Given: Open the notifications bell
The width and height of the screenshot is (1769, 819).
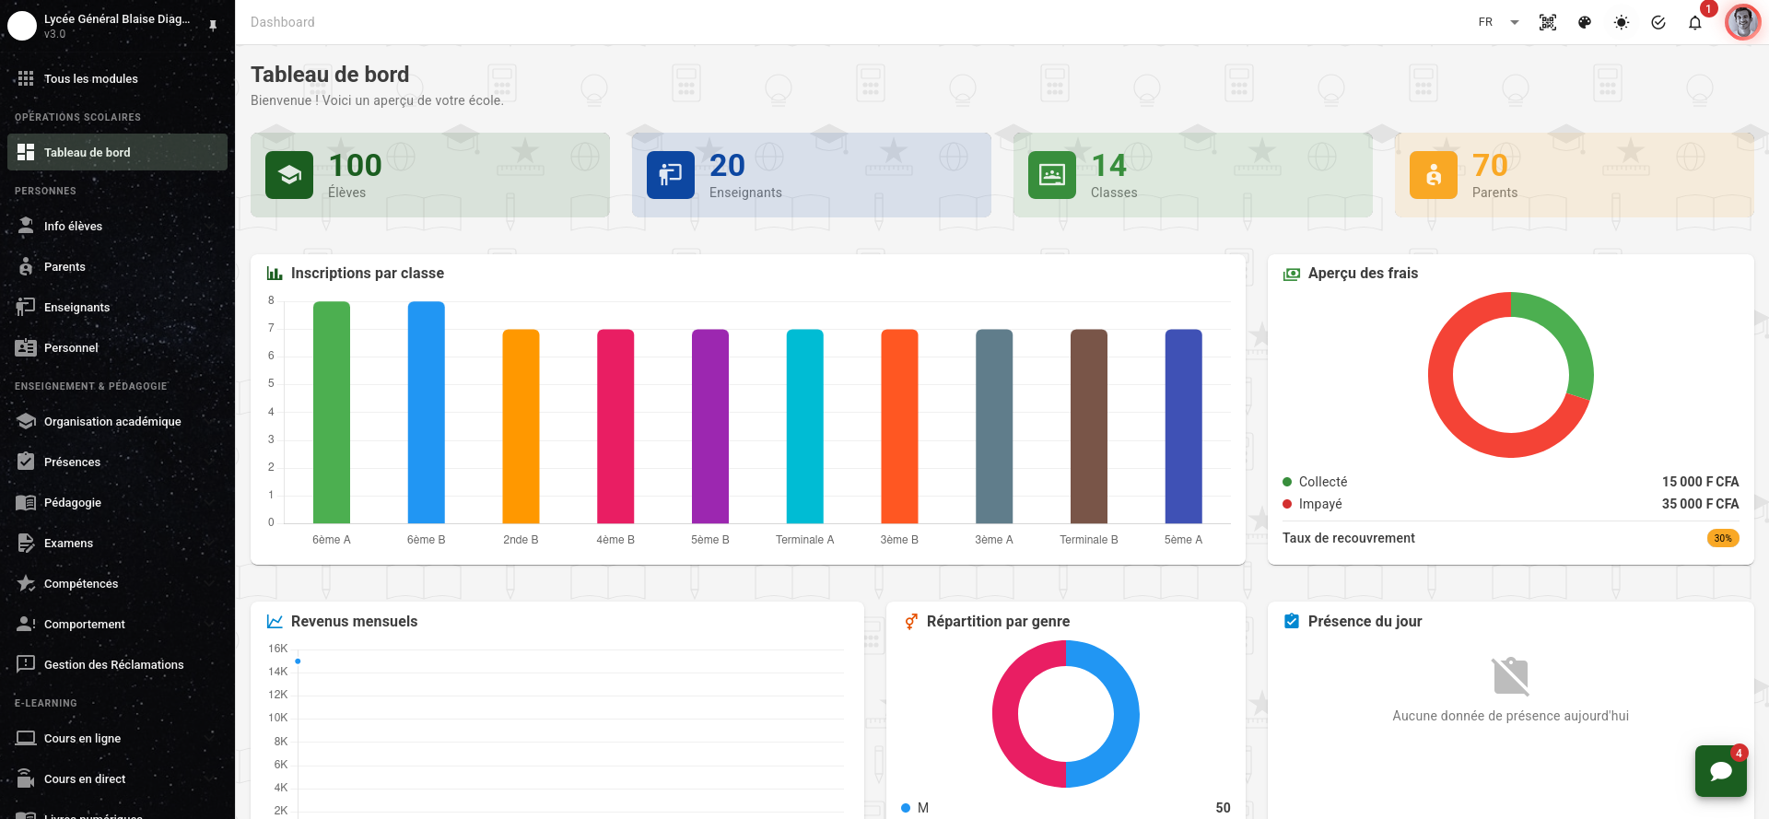Looking at the screenshot, I should point(1695,22).
